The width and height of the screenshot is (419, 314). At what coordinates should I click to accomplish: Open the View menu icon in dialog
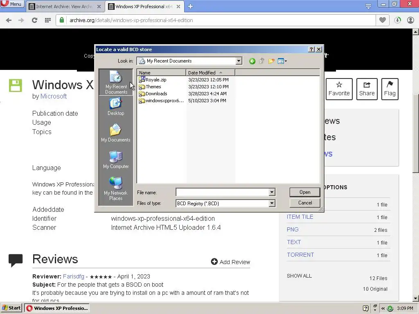282,61
